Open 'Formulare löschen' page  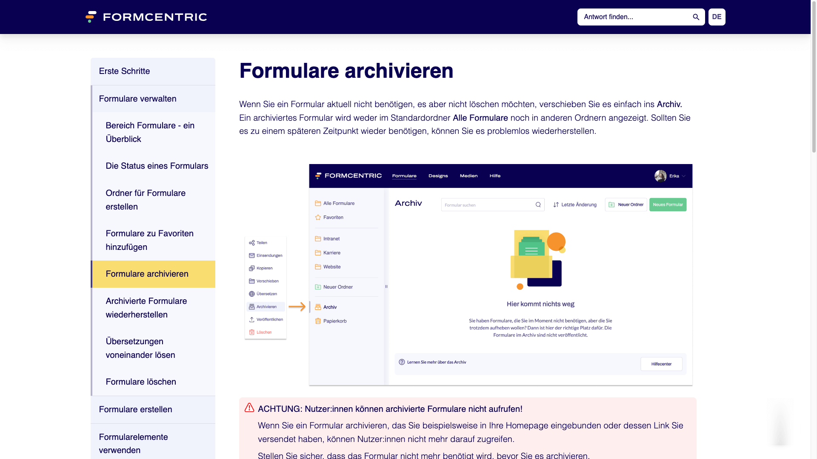point(153,382)
